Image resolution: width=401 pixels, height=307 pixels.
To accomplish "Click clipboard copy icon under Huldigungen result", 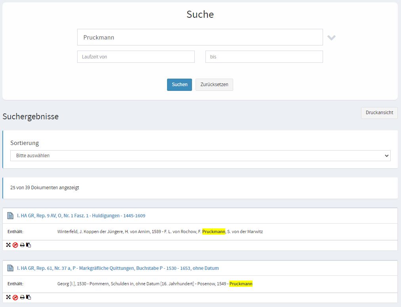I will [x=29, y=245].
